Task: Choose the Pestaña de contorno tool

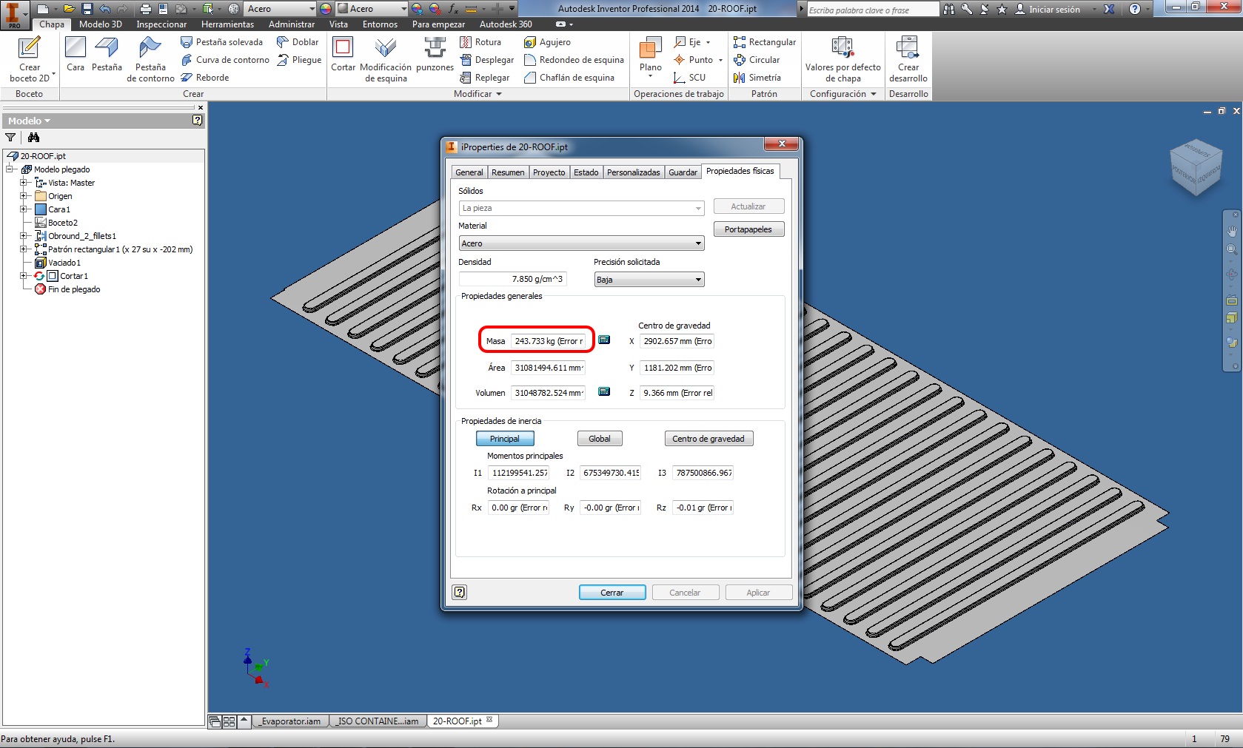Action: pos(150,59)
